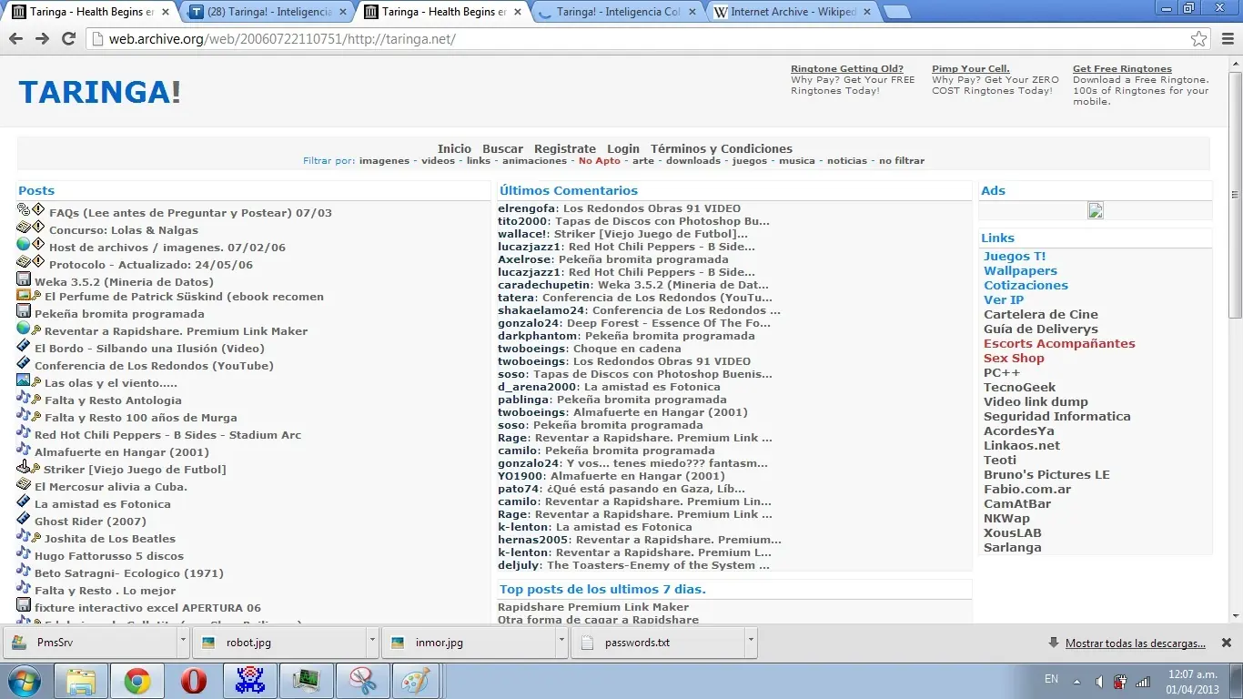
Task: Click the EN language indicator in tray
Action: (x=1051, y=680)
